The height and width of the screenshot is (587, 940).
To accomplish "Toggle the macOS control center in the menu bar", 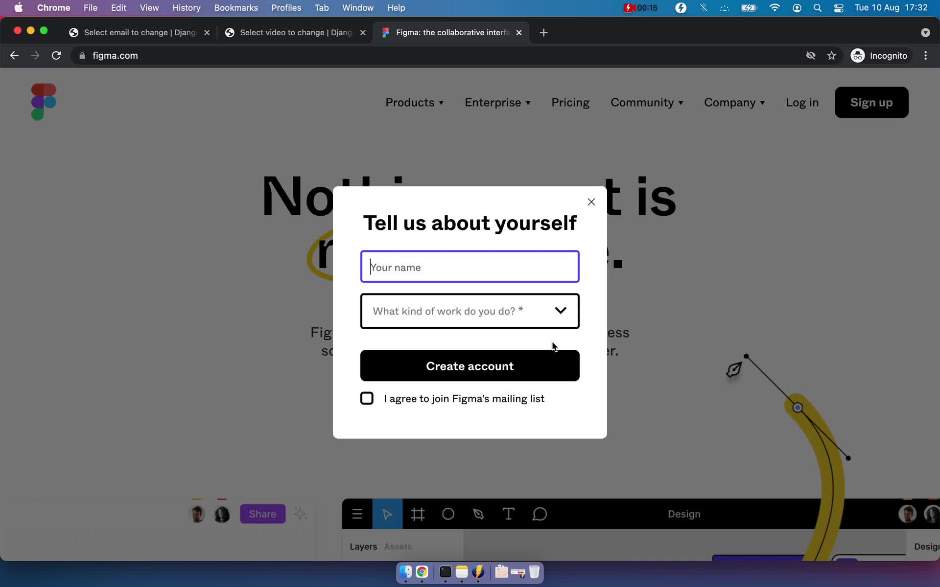I will (838, 8).
